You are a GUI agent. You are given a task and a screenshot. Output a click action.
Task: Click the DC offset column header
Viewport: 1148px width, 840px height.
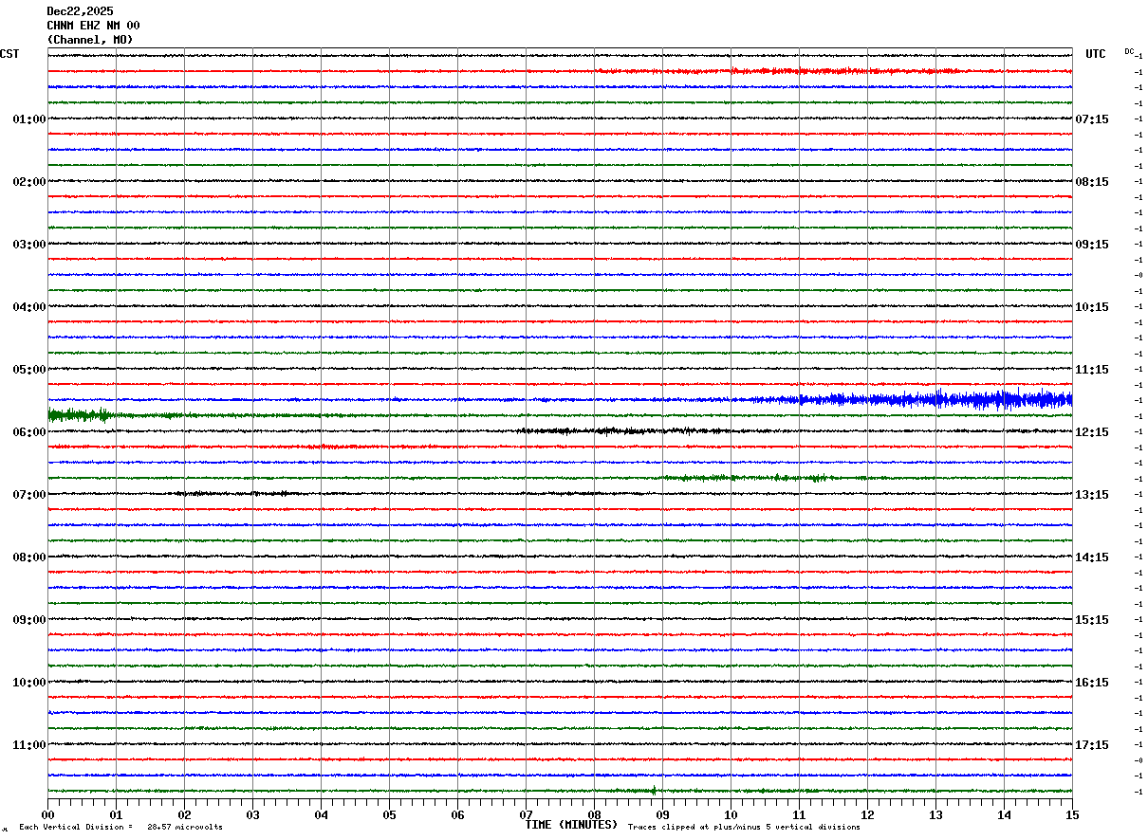point(1129,51)
